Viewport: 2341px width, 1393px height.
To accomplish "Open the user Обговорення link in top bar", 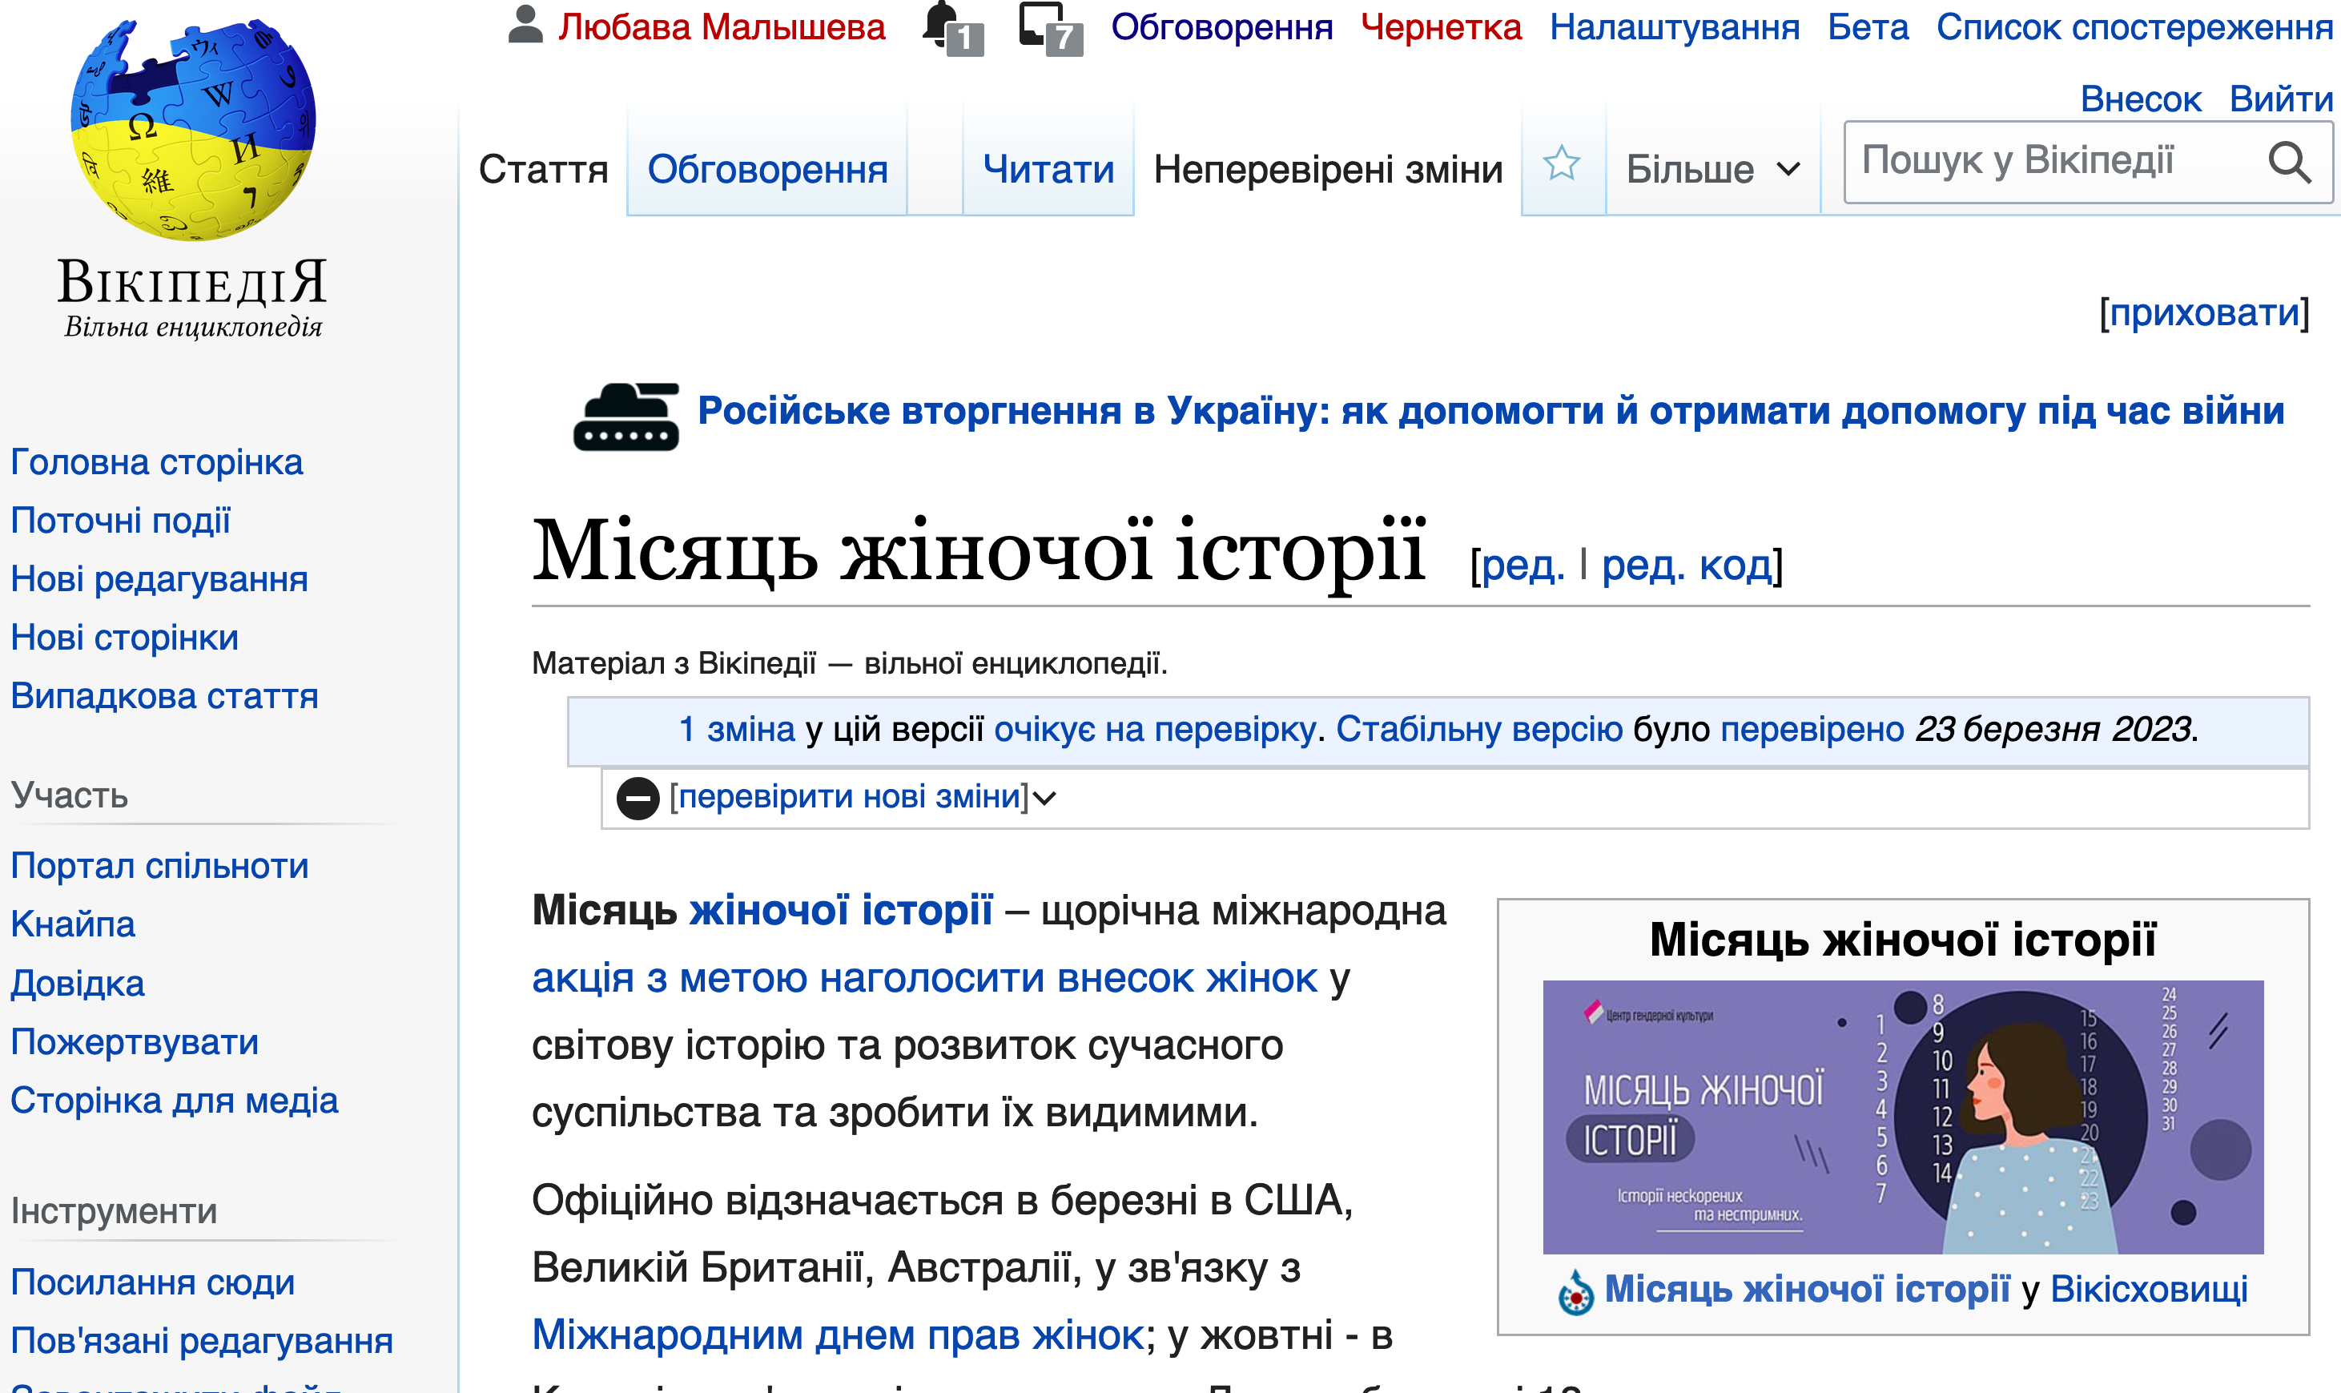I will pos(1221,27).
